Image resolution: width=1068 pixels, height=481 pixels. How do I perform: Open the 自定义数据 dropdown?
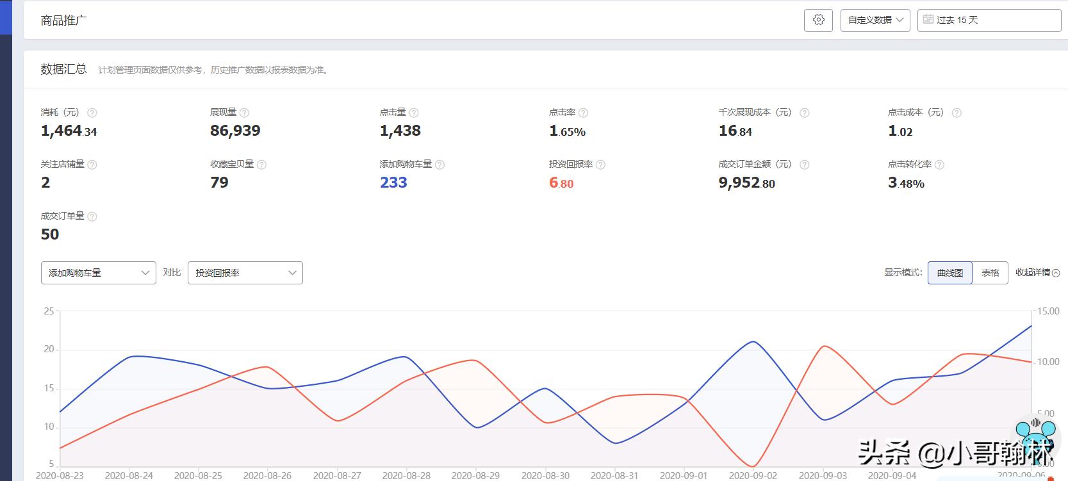(875, 20)
